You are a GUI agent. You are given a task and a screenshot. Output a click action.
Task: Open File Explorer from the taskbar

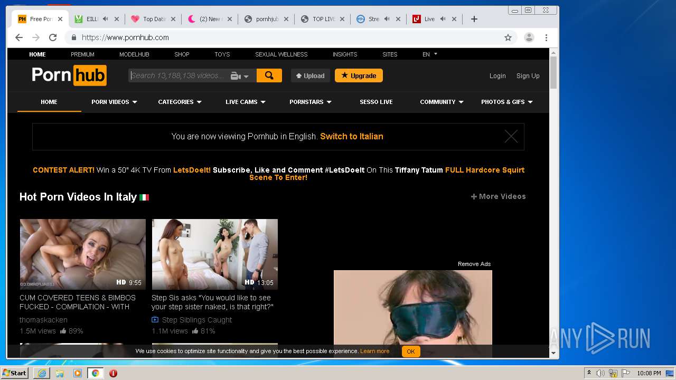point(60,373)
